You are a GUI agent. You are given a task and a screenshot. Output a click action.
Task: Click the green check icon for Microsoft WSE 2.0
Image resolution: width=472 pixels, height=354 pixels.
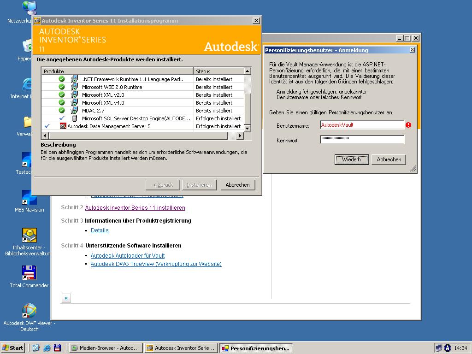[x=62, y=87]
